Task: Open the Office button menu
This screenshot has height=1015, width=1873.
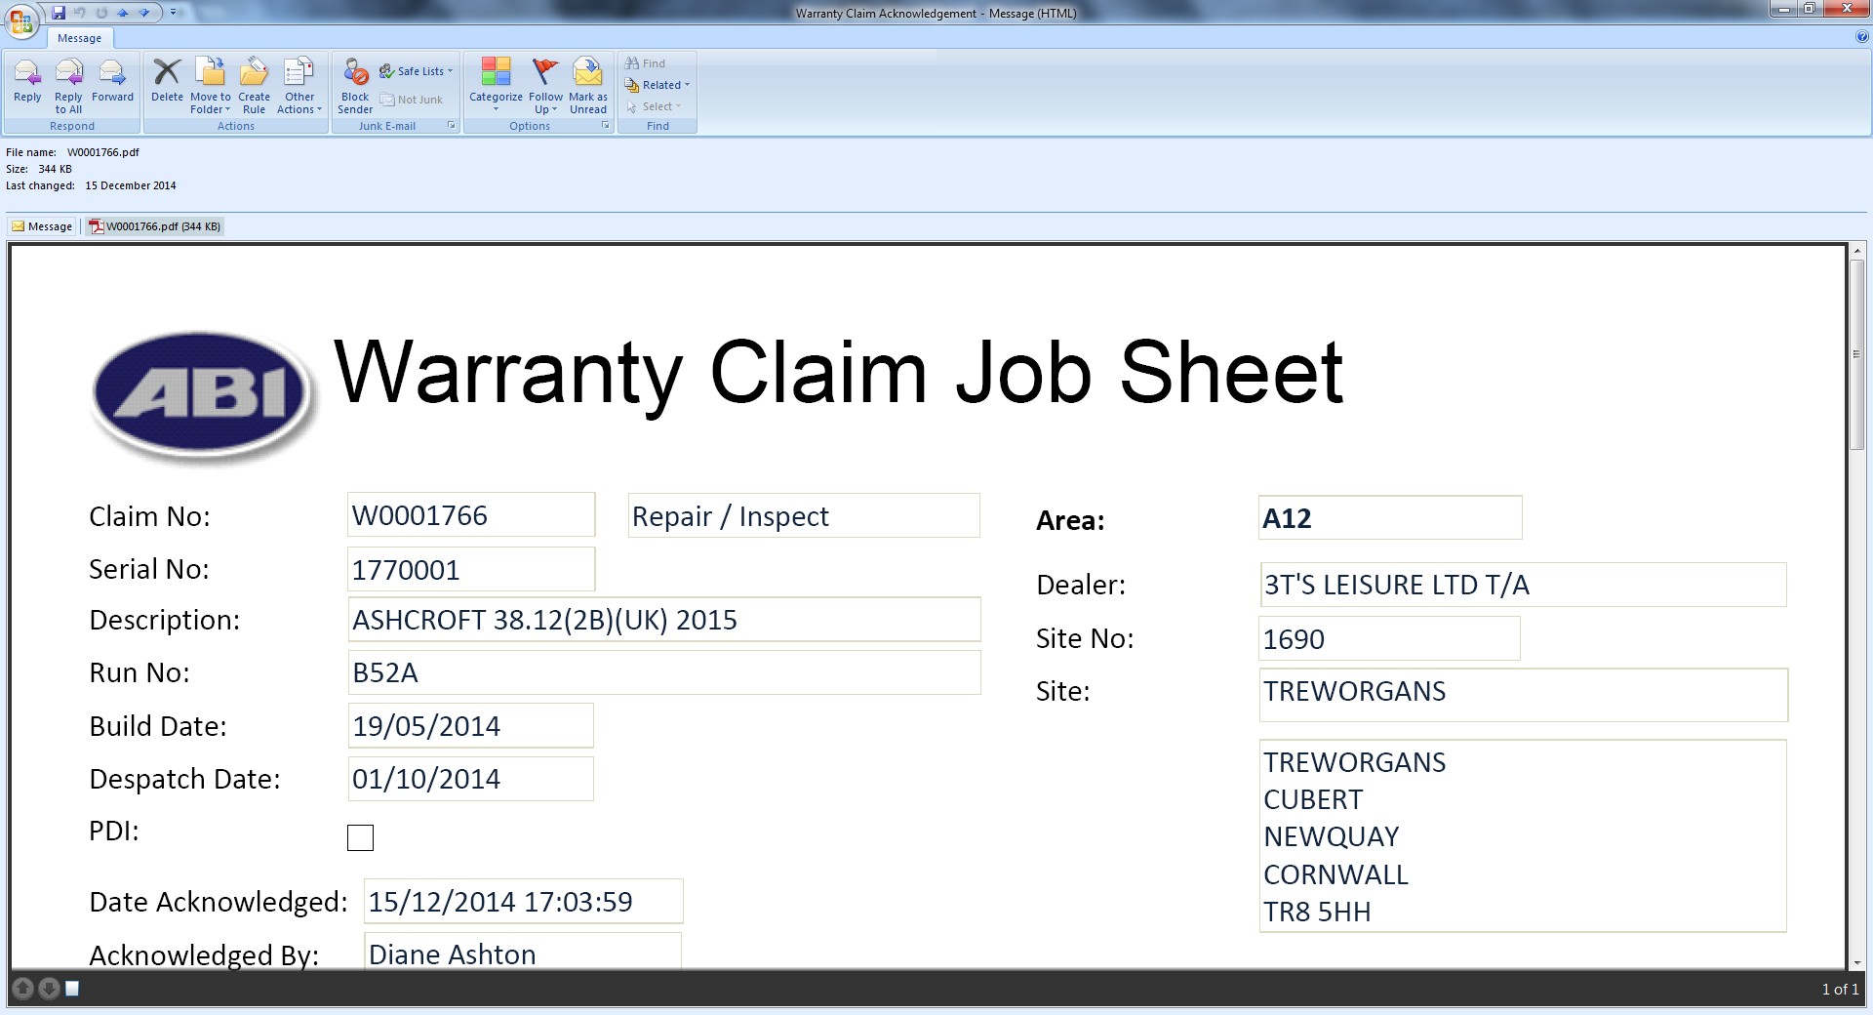Action: point(21,20)
